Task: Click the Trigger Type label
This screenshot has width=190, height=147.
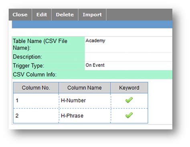Action: tap(28, 66)
